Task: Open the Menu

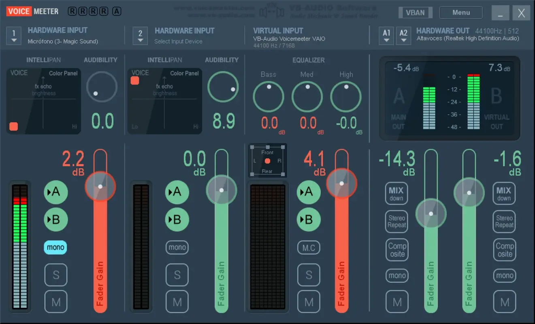Action: click(460, 12)
